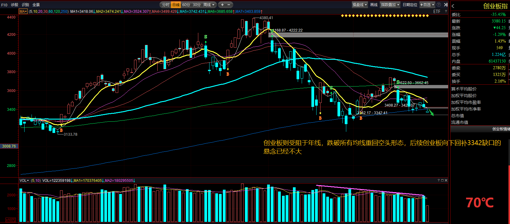510x224 pixels.
Task: Click the 70℃ sentiment temperature reading
Action: (480, 203)
